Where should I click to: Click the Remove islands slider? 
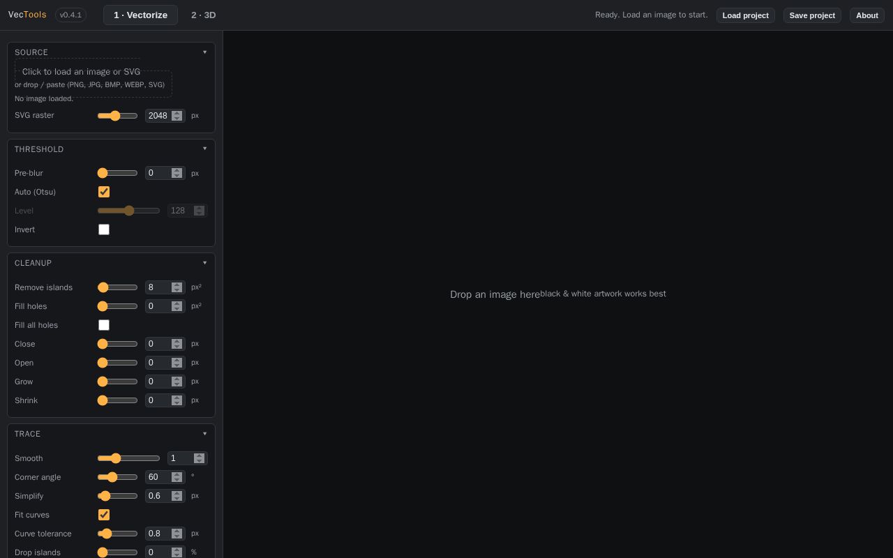tap(118, 287)
